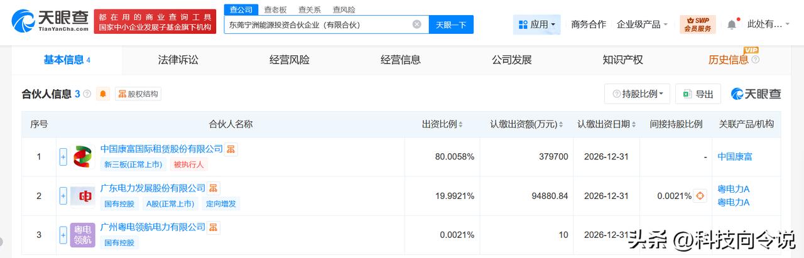Open the 中国康富 related product link
The height and width of the screenshot is (258, 804).
pos(735,156)
